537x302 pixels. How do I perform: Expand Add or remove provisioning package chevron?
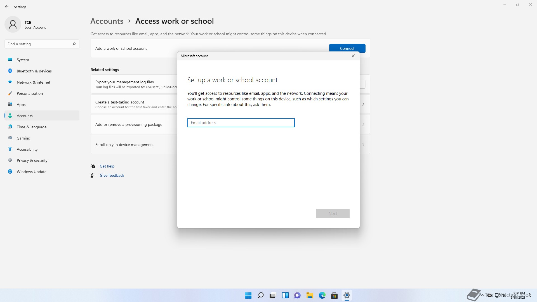click(363, 124)
